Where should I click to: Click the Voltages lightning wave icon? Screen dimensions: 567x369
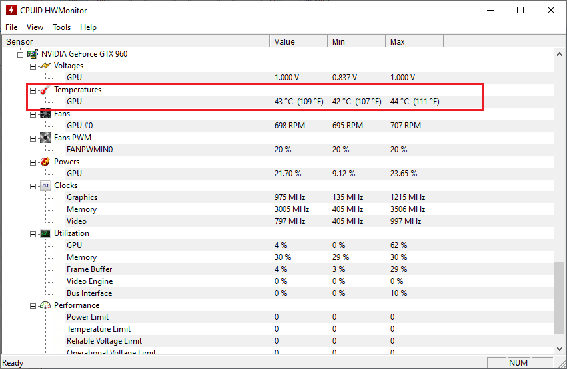(45, 66)
